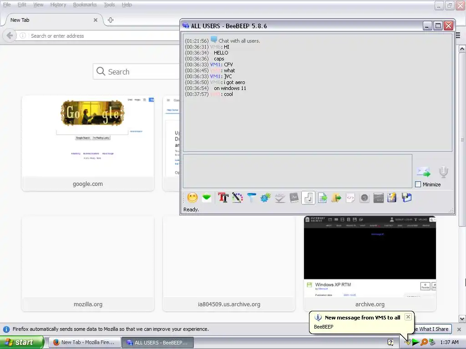
Task: Open Firefox History menu
Action: tap(58, 5)
